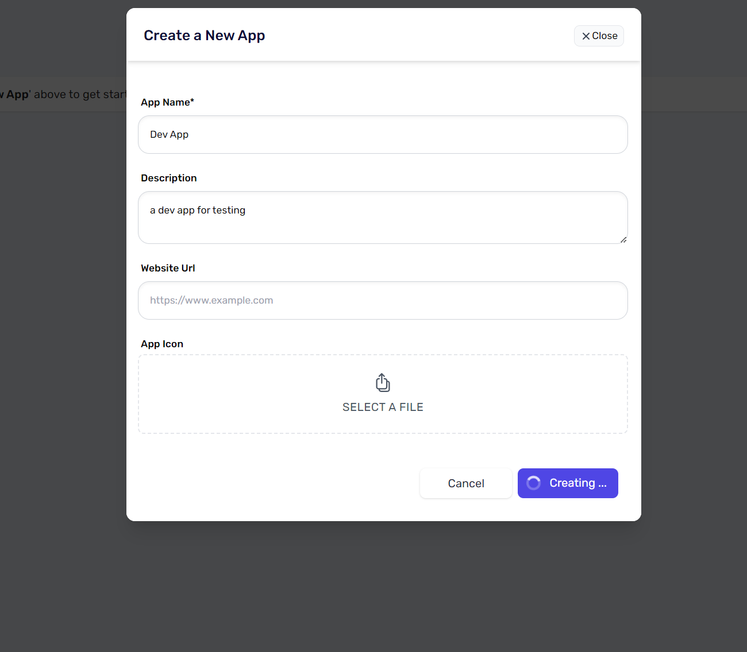Viewport: 747px width, 652px height.
Task: Click the loading spinner in Creating button
Action: click(533, 483)
